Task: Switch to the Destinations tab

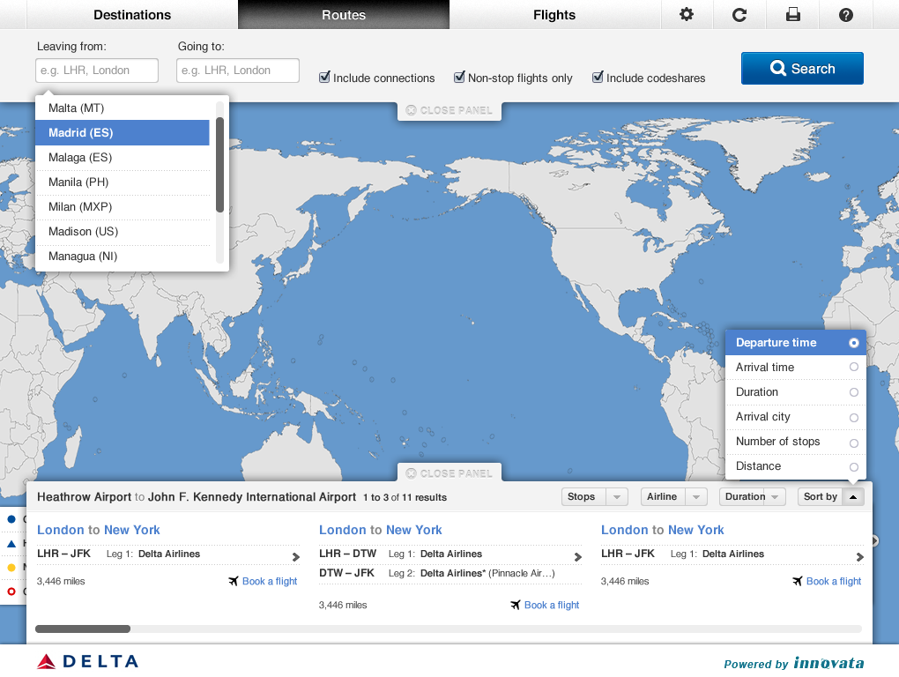Action: pos(132,15)
